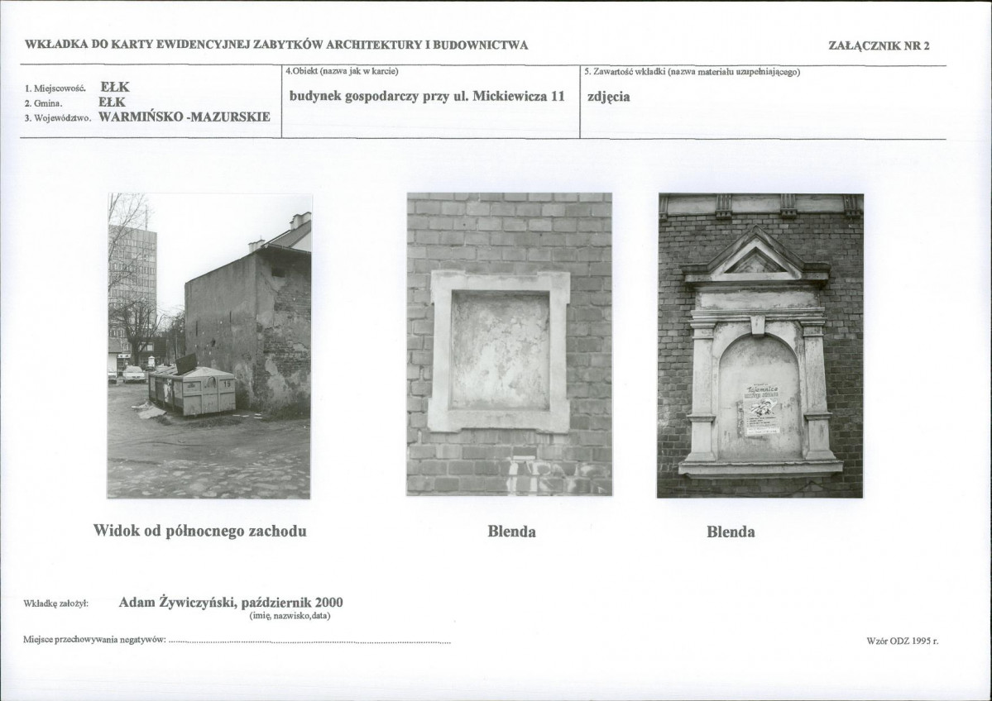Click the 'Blenda' caption under right photo
The height and width of the screenshot is (701, 992).
[731, 532]
